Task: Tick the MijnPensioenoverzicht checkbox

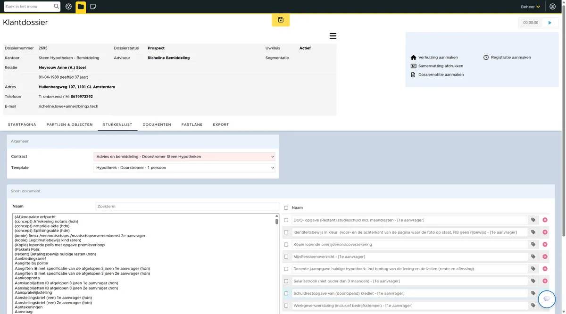Action: 286,257
